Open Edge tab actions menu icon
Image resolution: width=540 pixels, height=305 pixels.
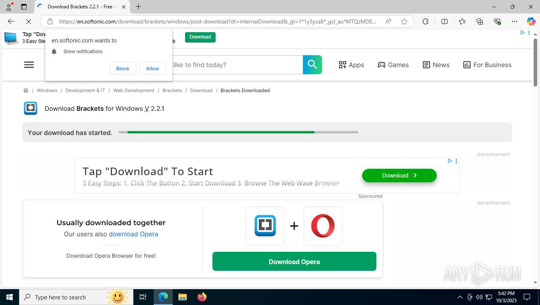tap(24, 7)
